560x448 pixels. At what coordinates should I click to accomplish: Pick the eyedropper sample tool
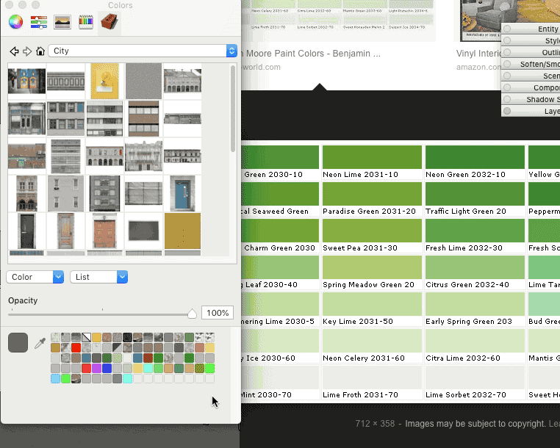click(40, 343)
